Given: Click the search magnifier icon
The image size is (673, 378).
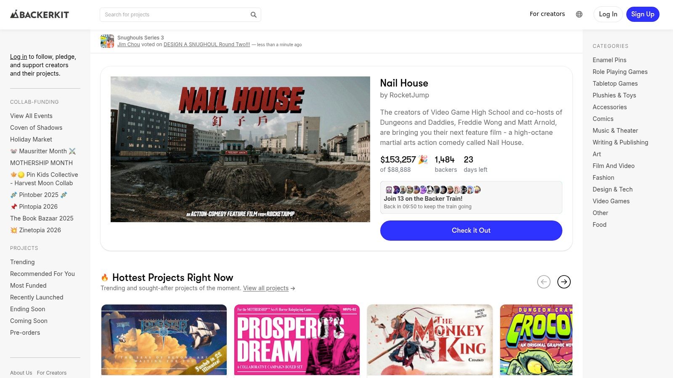Looking at the screenshot, I should [x=254, y=15].
